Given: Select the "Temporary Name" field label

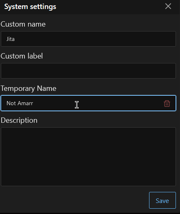Looking at the screenshot, I should point(29,88).
